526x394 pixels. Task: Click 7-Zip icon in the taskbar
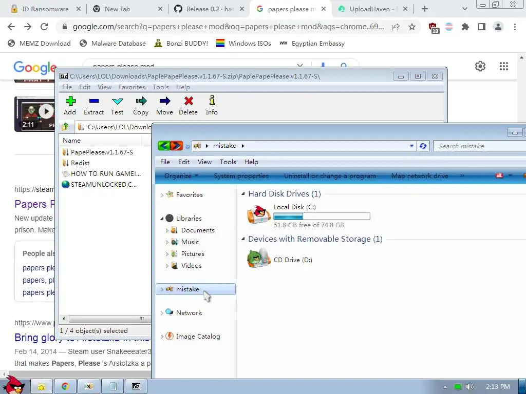point(136,386)
